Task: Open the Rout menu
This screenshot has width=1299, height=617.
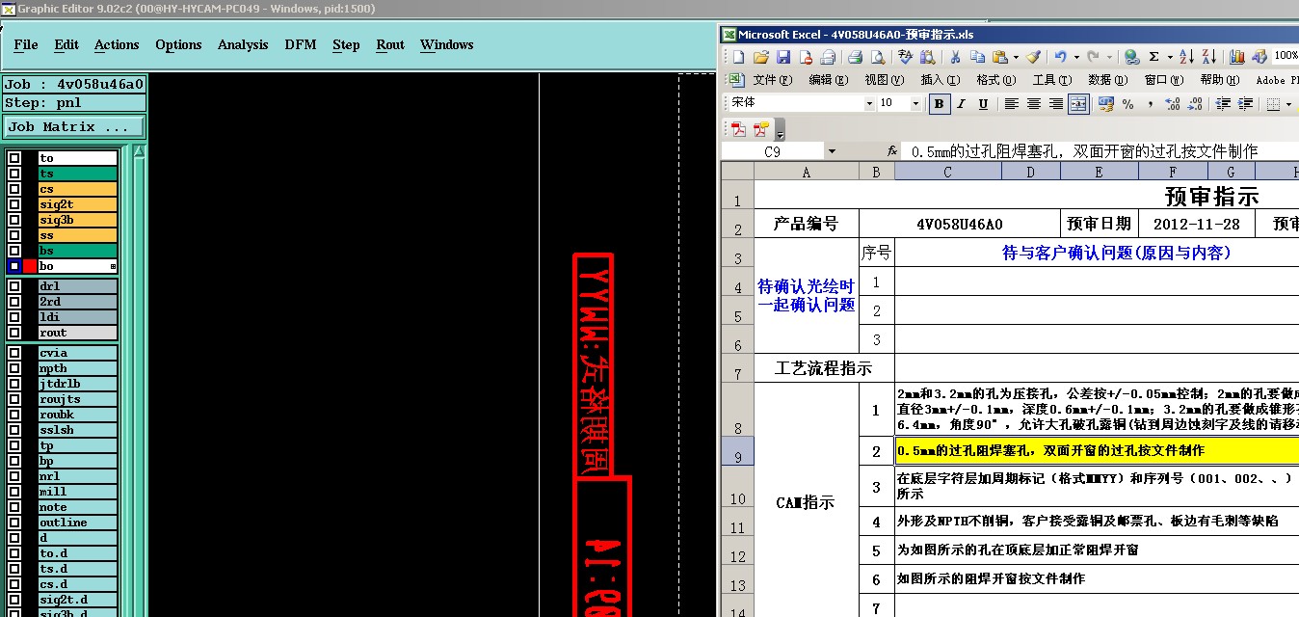Action: tap(390, 44)
